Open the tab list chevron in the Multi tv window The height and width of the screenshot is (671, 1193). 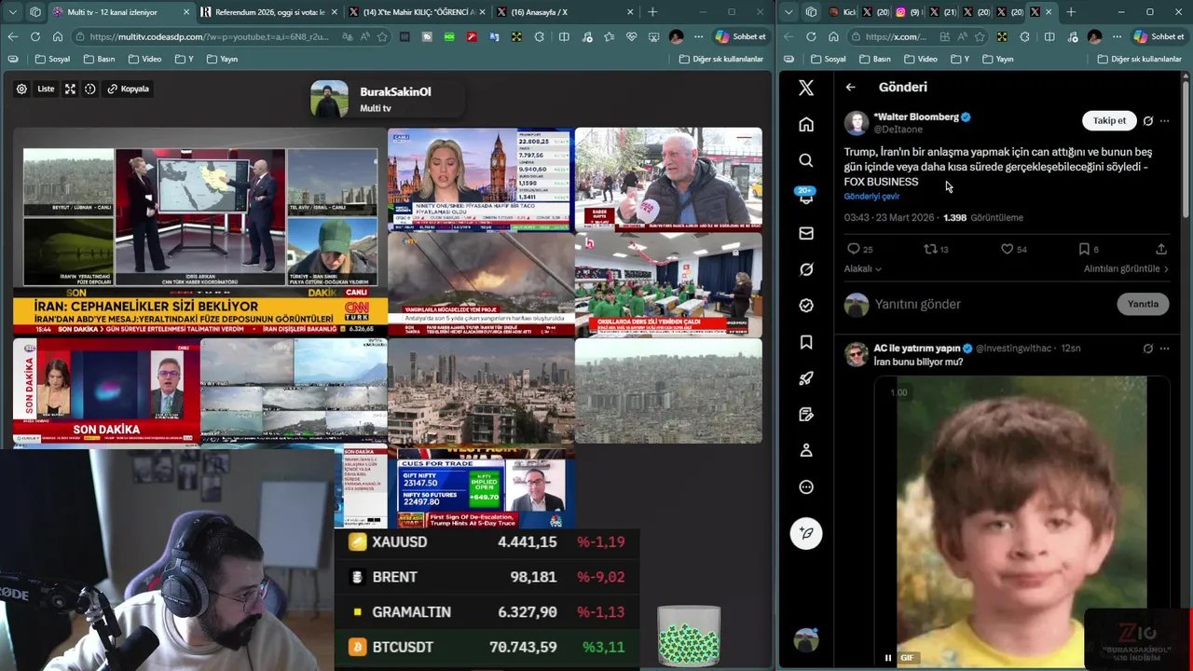(x=11, y=12)
